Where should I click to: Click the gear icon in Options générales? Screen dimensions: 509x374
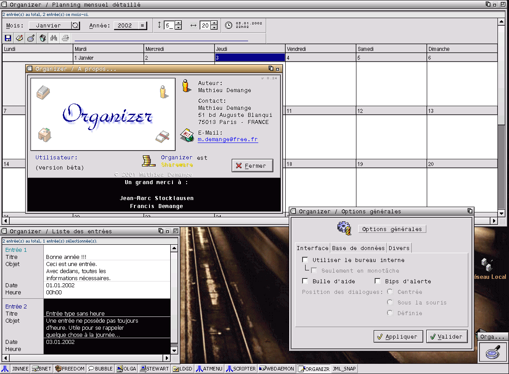[344, 228]
